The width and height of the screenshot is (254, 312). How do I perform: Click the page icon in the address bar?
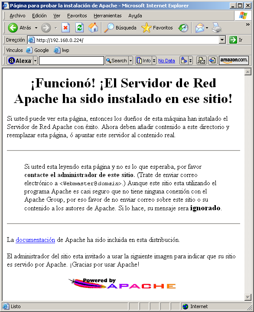click(31, 40)
